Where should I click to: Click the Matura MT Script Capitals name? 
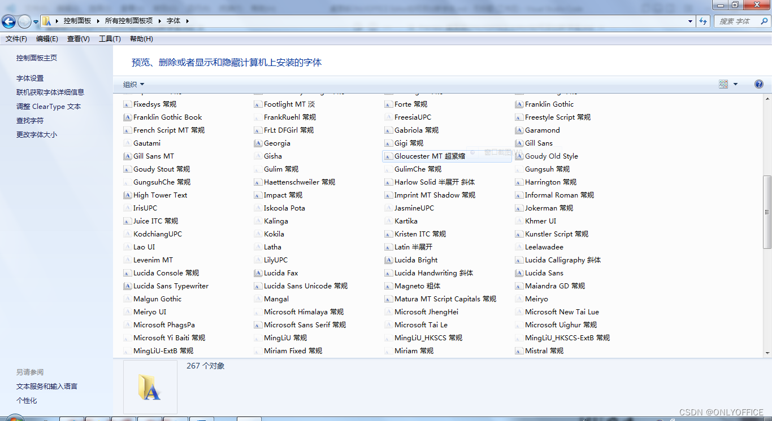click(x=445, y=299)
